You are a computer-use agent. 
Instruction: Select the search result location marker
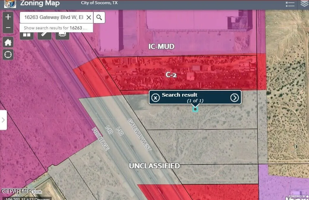tap(195, 109)
